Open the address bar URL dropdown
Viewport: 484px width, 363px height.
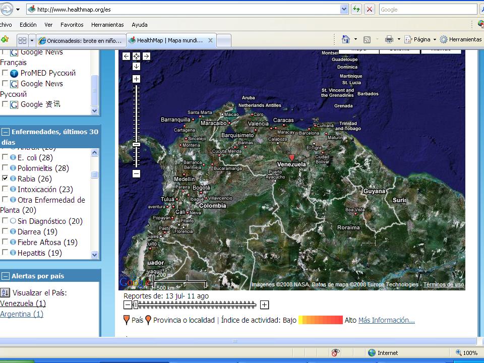coord(344,9)
